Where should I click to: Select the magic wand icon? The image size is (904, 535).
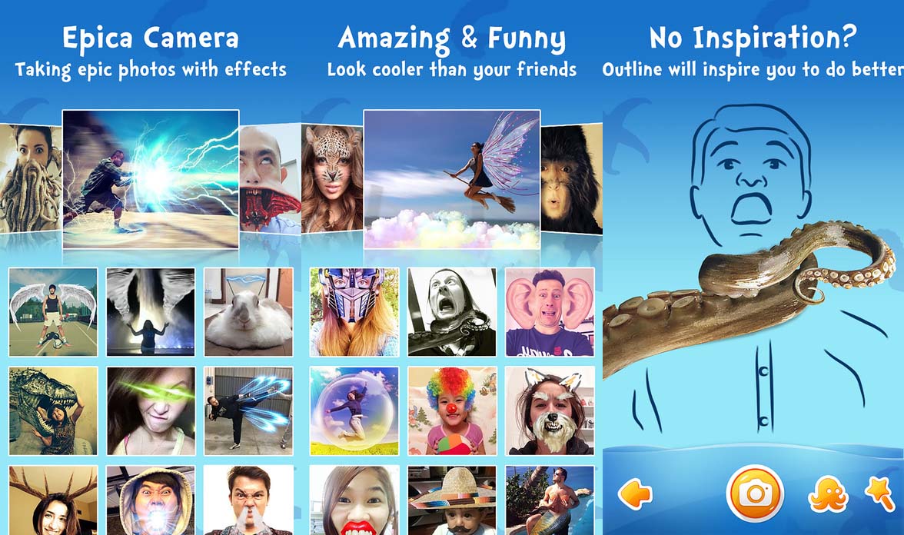pos(879,493)
